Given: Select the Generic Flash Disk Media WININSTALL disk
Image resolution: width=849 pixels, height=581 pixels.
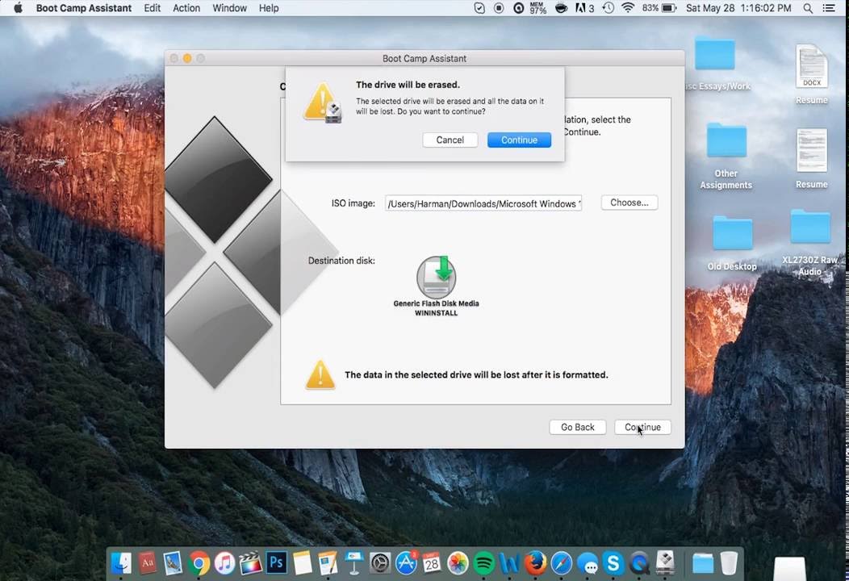Looking at the screenshot, I should [436, 286].
